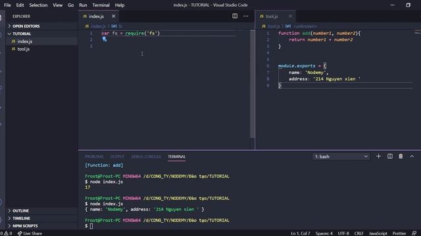Split the terminal panel
The image size is (421, 236).
(389, 156)
